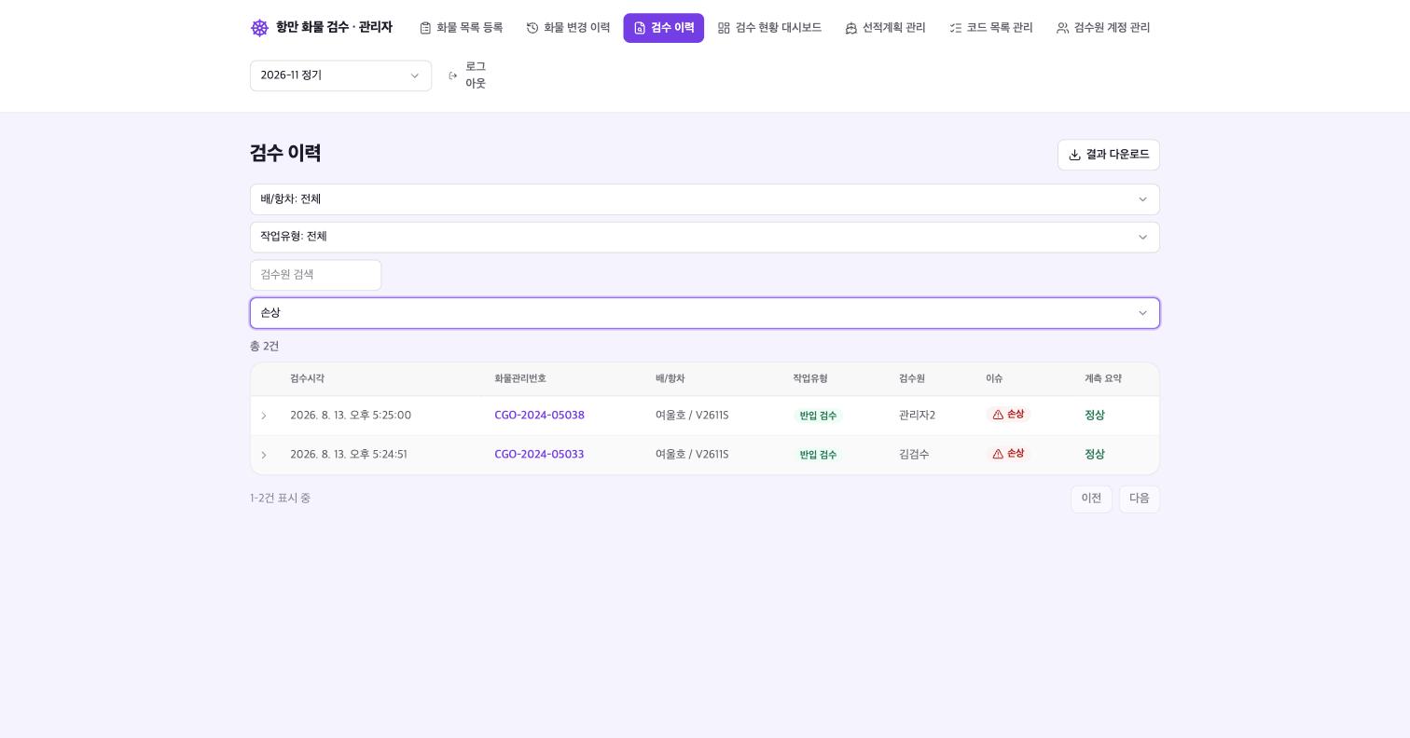This screenshot has width=1410, height=738.
Task: Click the 결과 다운로드 button
Action: coord(1109,155)
